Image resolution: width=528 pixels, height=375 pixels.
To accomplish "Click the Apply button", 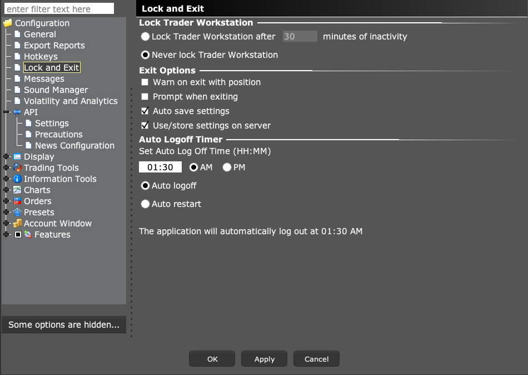I will [265, 359].
